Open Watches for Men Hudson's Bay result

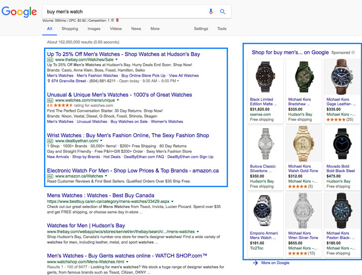tap(86, 225)
